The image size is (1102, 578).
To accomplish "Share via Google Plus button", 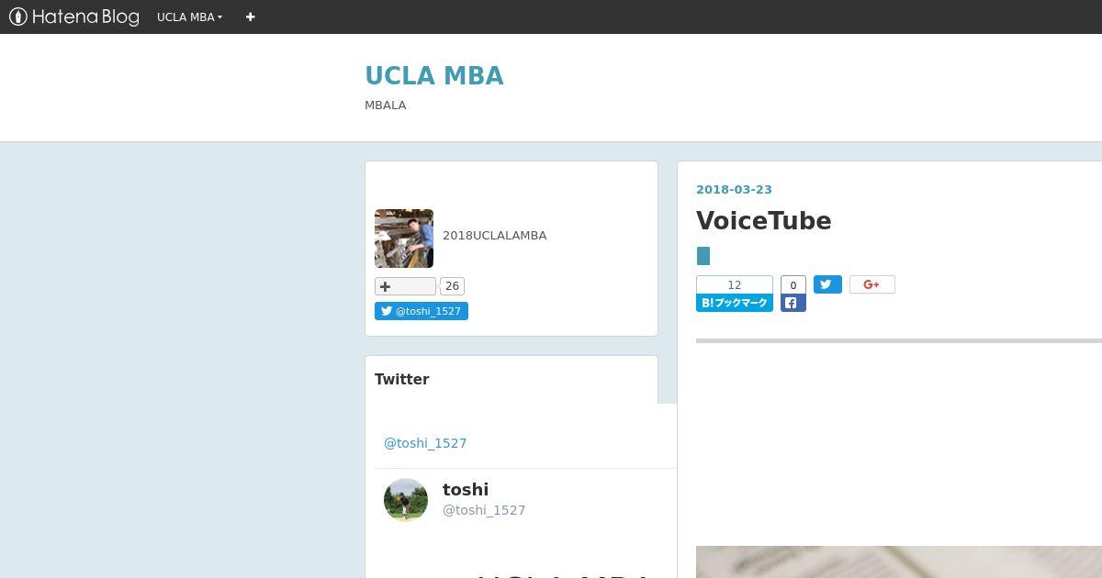I will (871, 284).
